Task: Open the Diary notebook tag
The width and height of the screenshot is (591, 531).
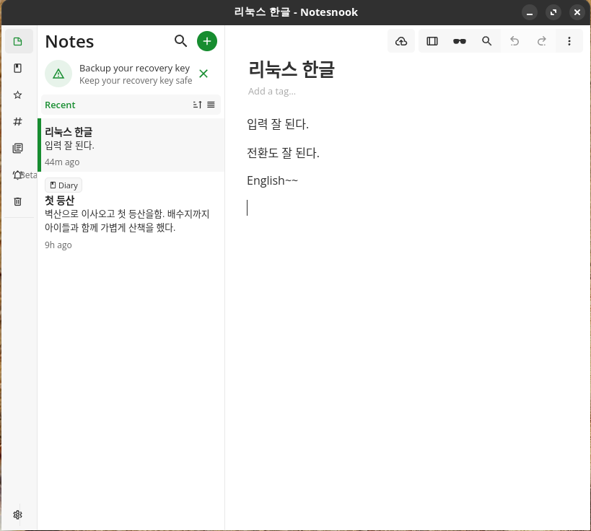Action: pyautogui.click(x=64, y=185)
